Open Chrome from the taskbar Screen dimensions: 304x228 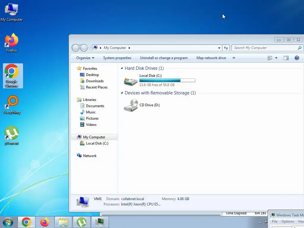click(26, 222)
